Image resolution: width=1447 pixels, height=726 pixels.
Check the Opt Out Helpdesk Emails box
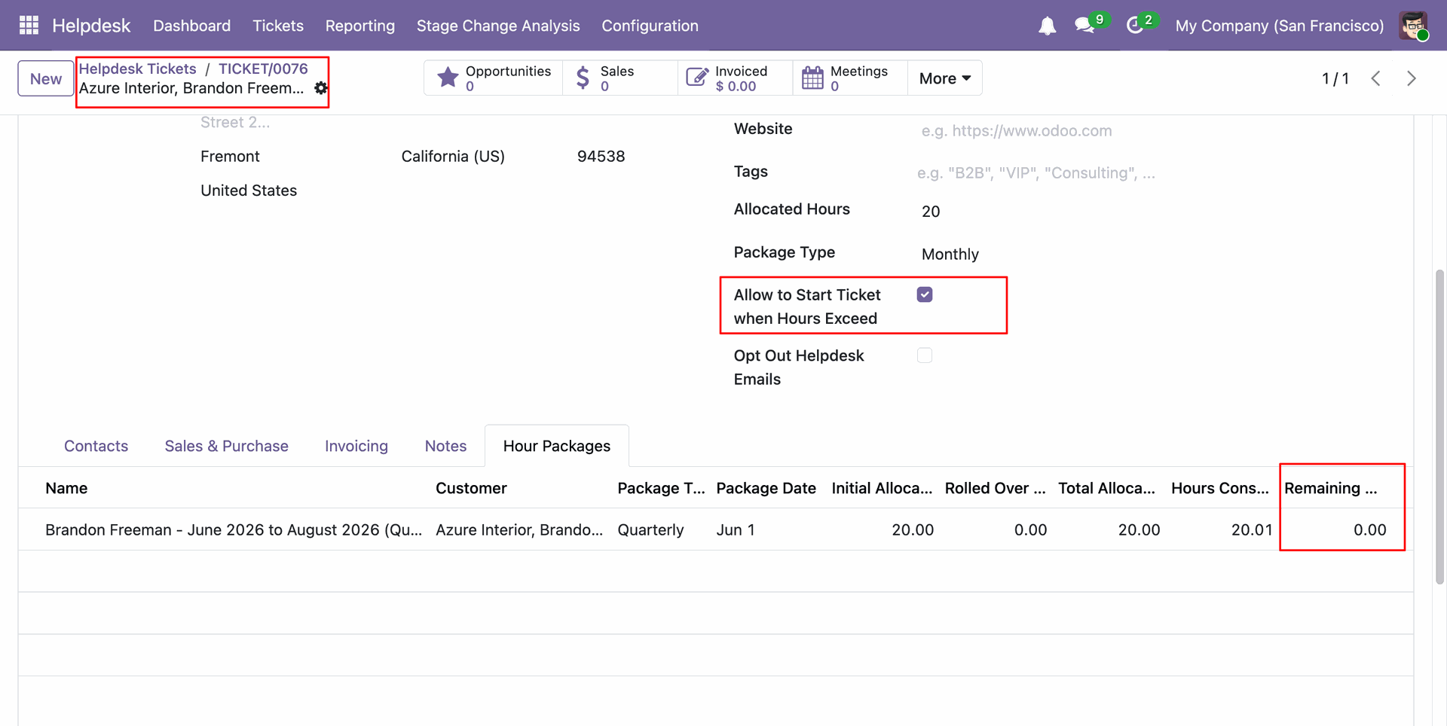click(925, 355)
